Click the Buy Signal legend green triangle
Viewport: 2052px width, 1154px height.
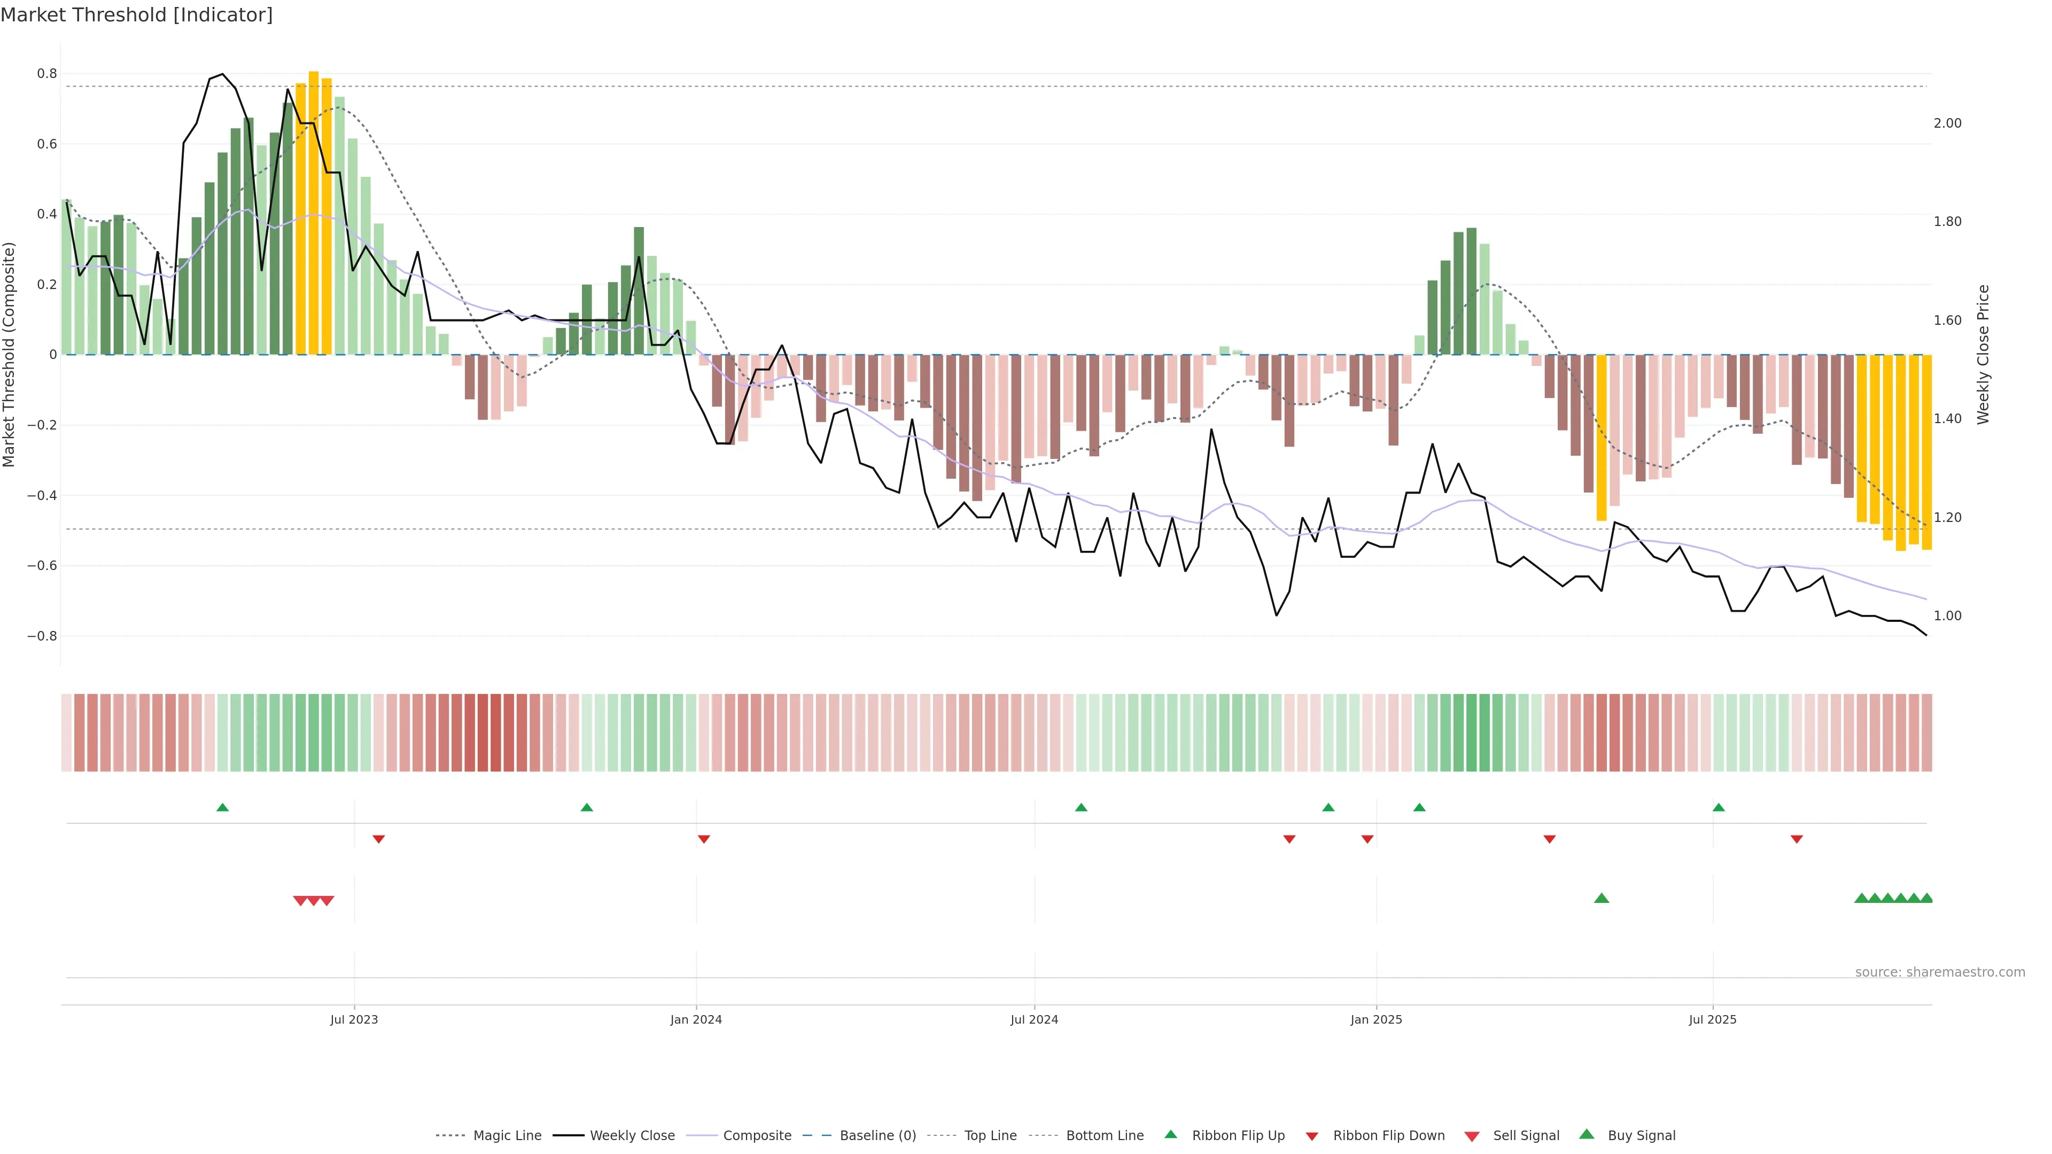(x=1586, y=1134)
